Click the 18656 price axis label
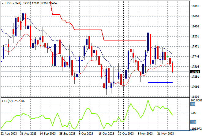This screenshot has height=137, width=202. click(x=195, y=16)
